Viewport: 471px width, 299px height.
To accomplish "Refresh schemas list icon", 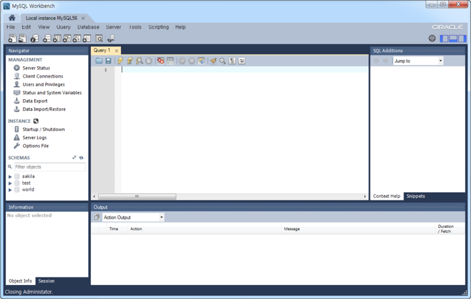I will (x=81, y=158).
